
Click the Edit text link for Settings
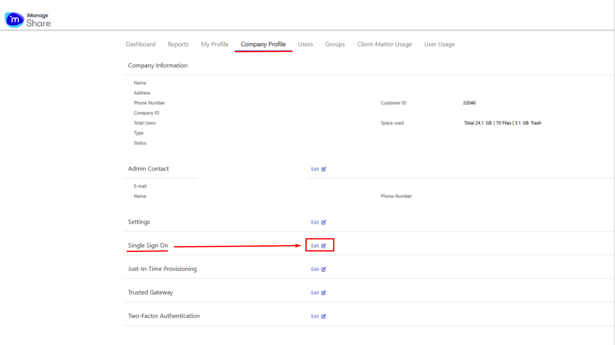[x=315, y=222]
